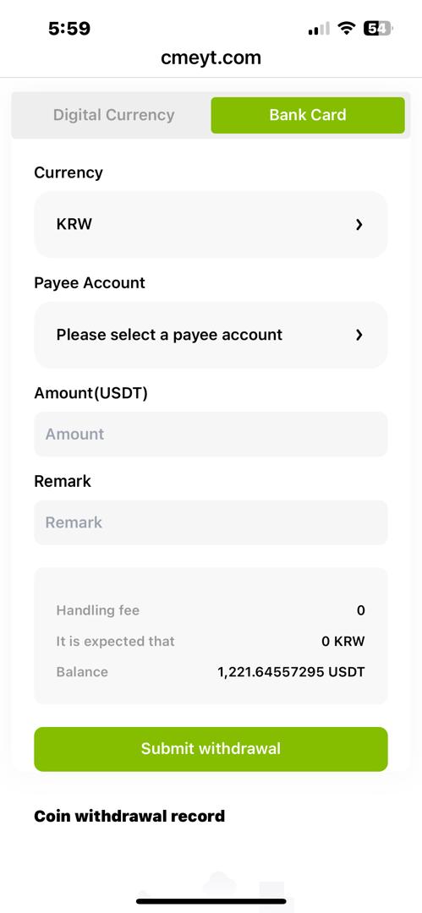Tap the Balance USDT amount value

[x=292, y=672]
